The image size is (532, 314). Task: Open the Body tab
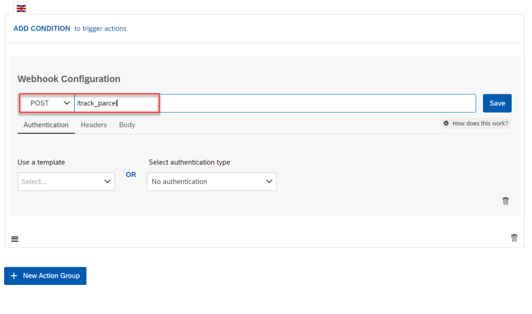(x=127, y=125)
